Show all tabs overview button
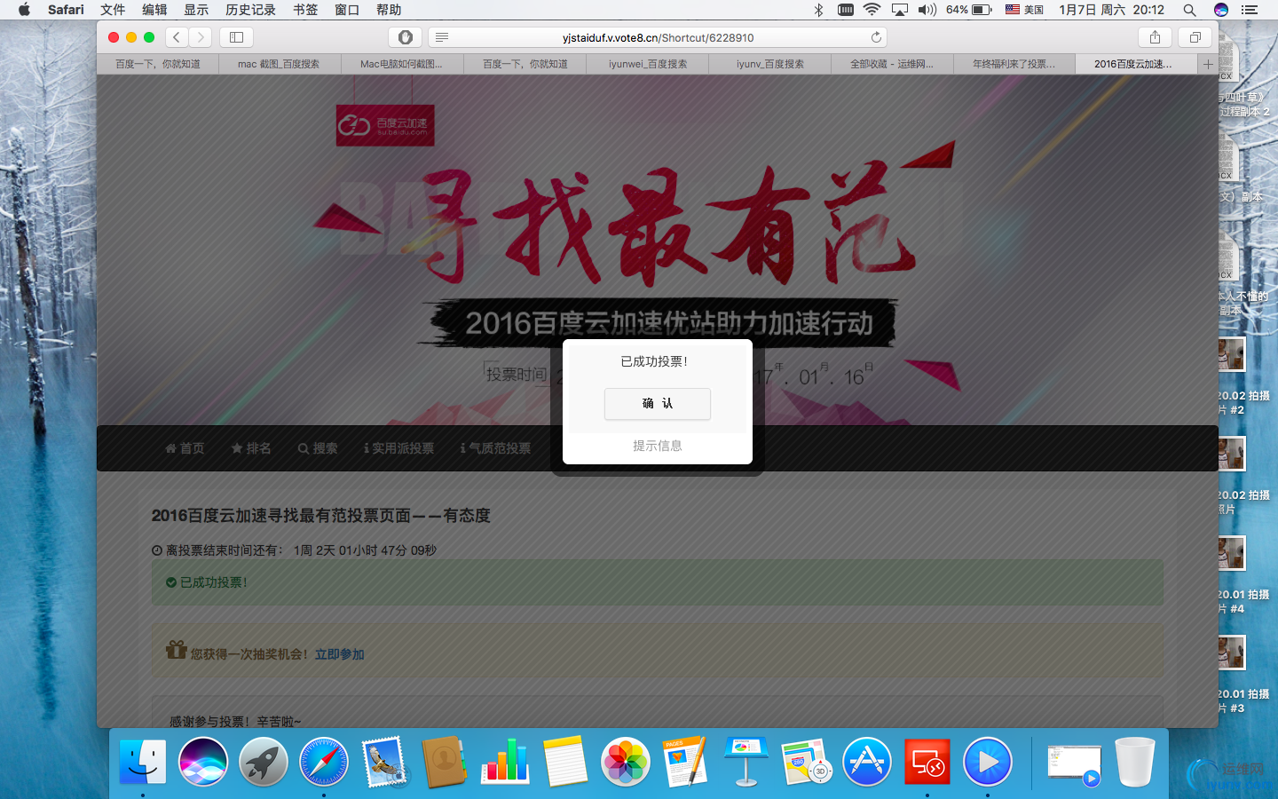This screenshot has width=1278, height=799. pos(1195,37)
